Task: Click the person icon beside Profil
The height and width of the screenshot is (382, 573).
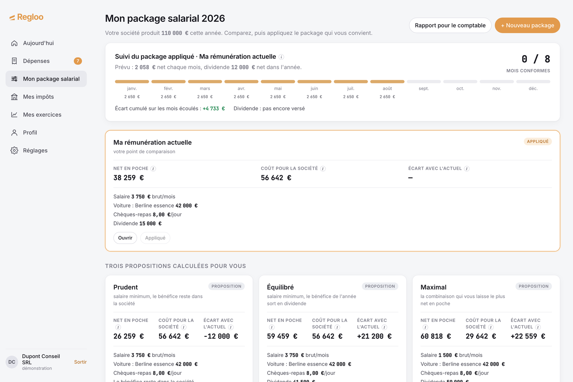Action: pyautogui.click(x=14, y=132)
